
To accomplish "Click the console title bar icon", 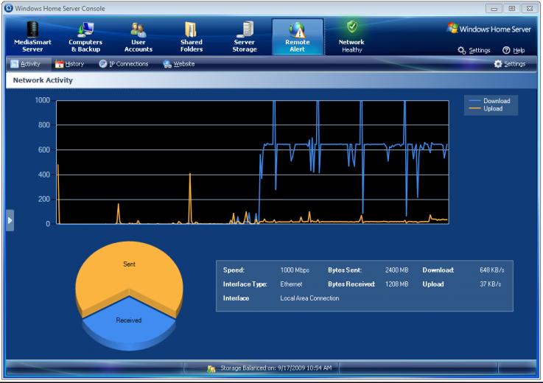I will 9,8.
